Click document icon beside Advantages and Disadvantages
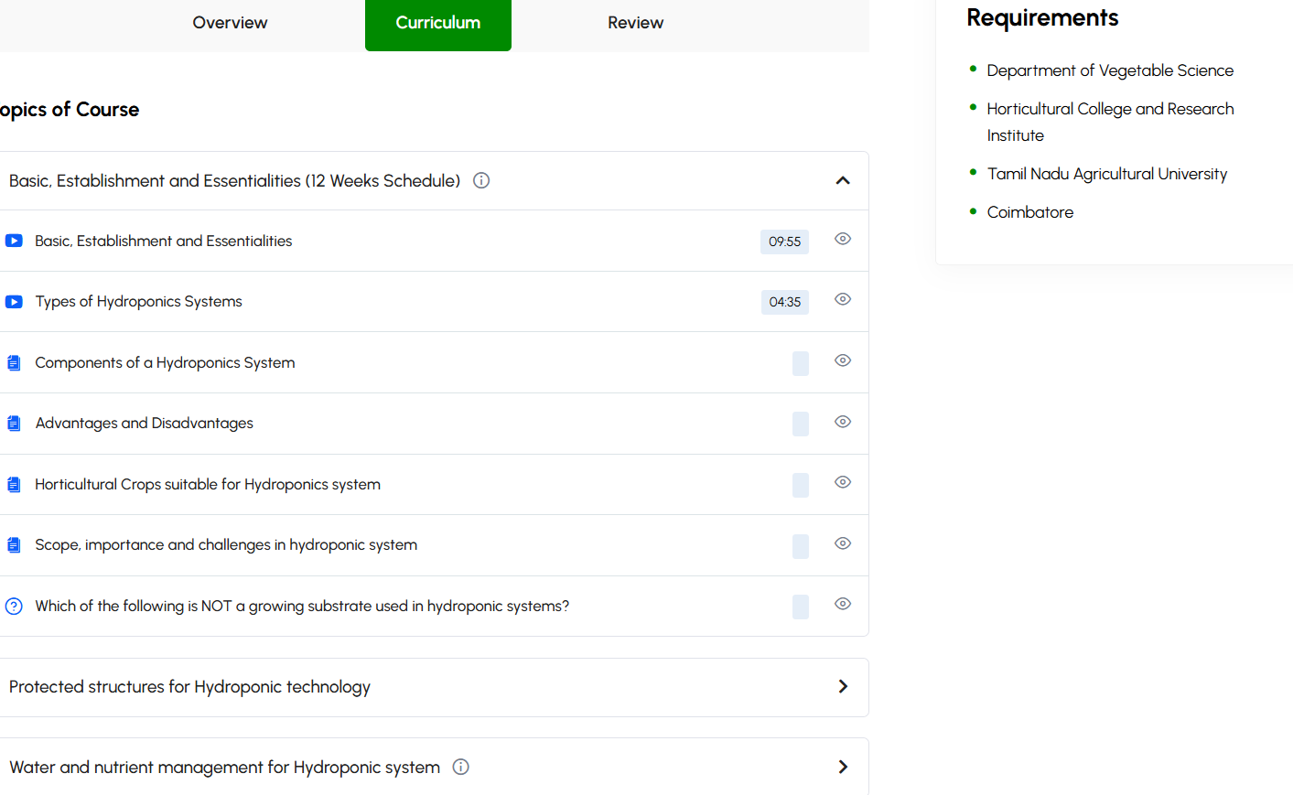This screenshot has width=1293, height=795. point(14,424)
